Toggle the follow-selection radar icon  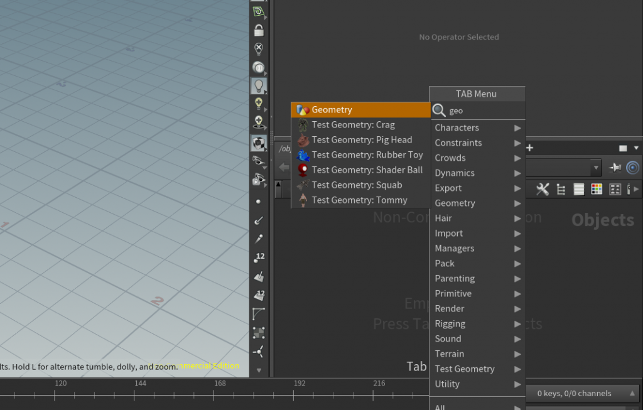632,168
